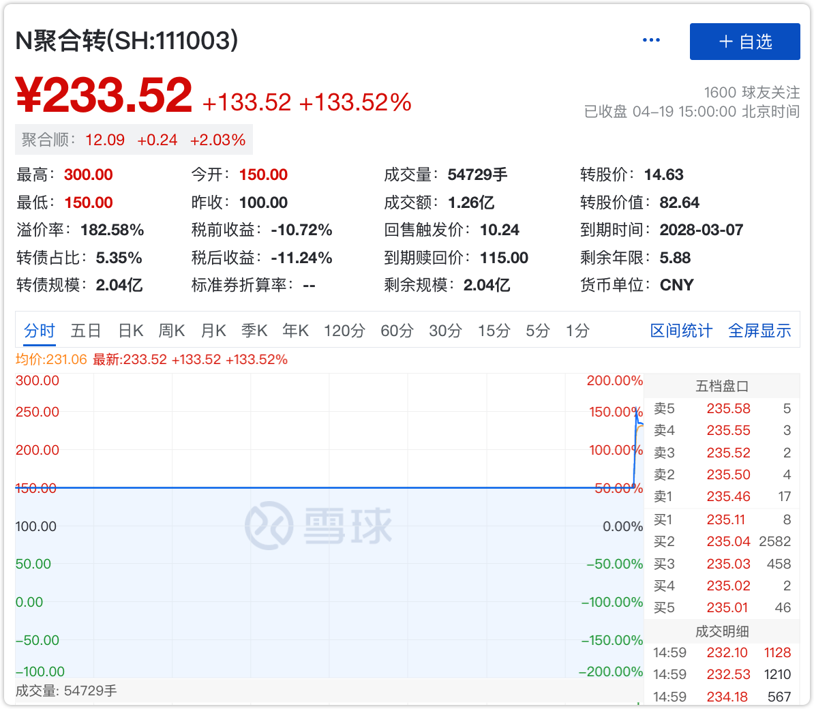Switch to the 30分 interval chart

(x=445, y=331)
